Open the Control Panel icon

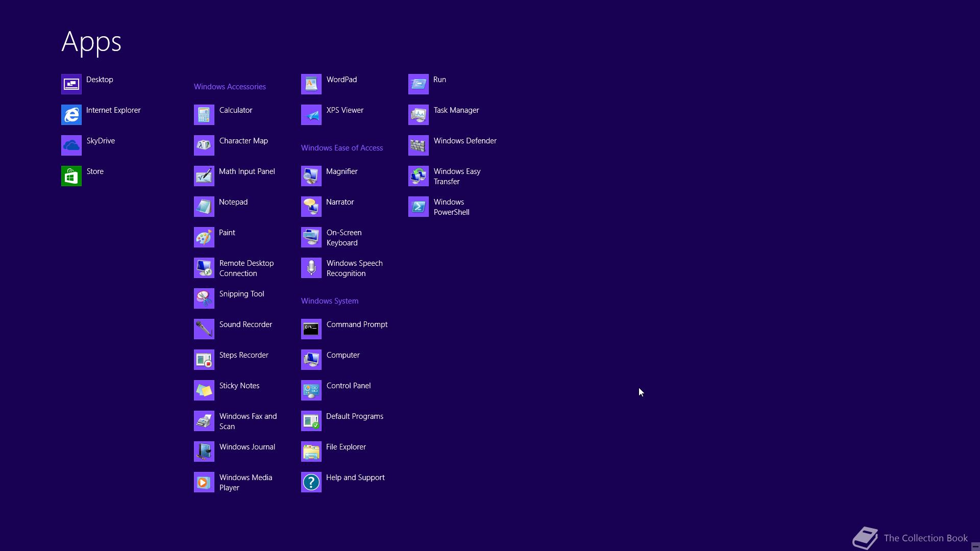311,390
